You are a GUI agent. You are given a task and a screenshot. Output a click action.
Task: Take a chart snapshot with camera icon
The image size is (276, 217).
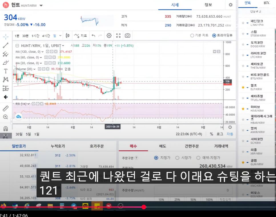point(128,36)
